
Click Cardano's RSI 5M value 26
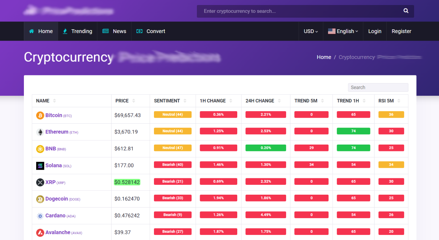tap(391, 215)
